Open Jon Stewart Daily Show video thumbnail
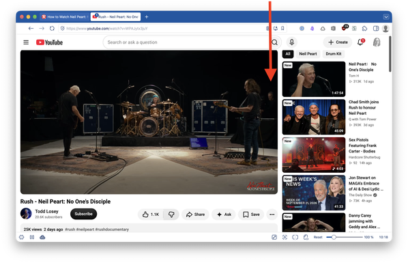Viewport: 408px width, 263px height. (314, 193)
